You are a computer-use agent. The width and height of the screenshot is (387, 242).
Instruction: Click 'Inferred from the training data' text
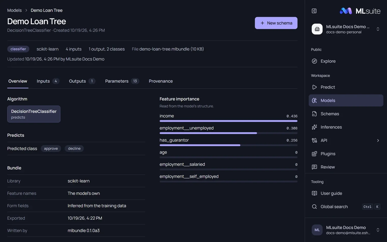pos(97,206)
